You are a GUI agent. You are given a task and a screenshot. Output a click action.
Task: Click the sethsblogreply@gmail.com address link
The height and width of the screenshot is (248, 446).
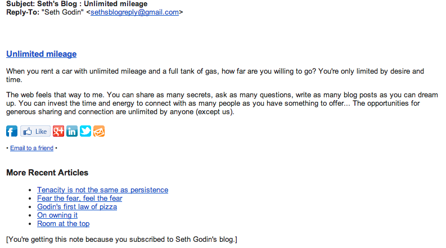[x=134, y=12]
